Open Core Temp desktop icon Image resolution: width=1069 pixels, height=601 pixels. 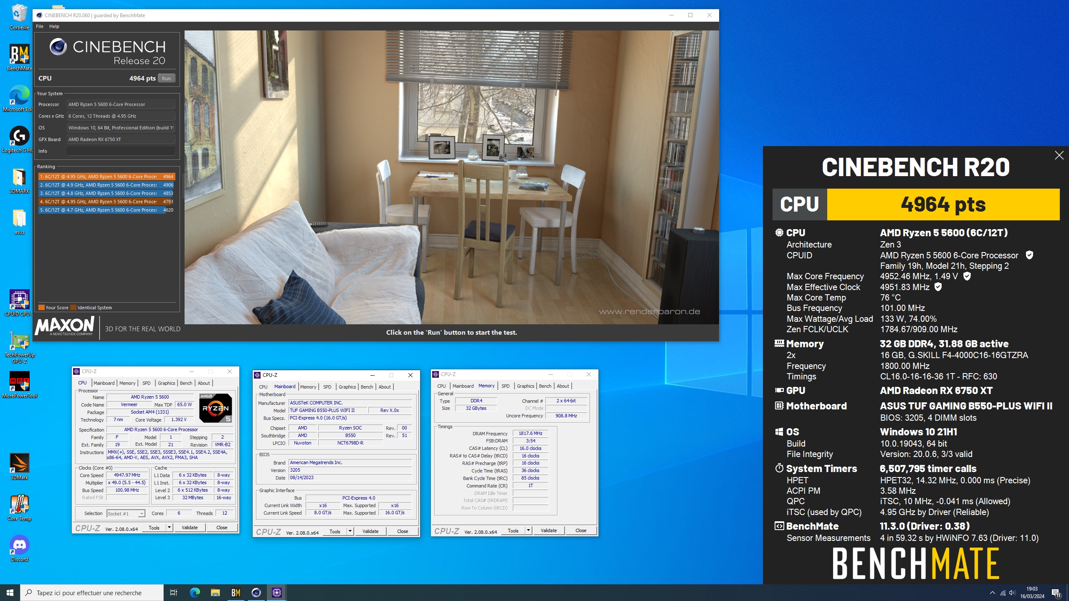tap(19, 508)
